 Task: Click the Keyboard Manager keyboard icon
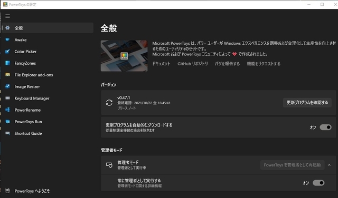[7, 98]
